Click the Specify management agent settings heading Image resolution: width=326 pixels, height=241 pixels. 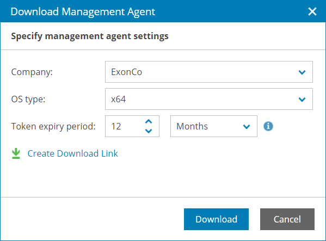coord(90,36)
